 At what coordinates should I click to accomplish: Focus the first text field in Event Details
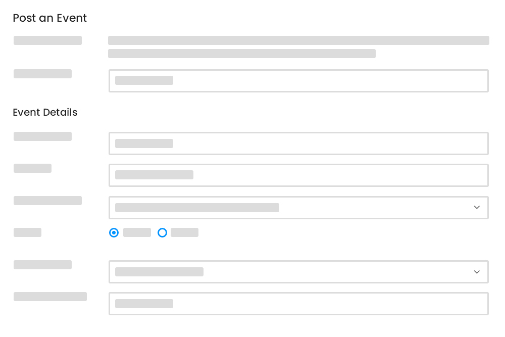tap(298, 143)
